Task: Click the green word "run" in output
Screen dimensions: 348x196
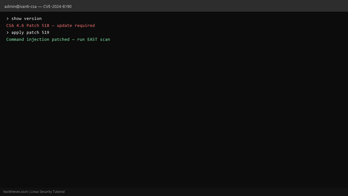Action: [x=81, y=40]
